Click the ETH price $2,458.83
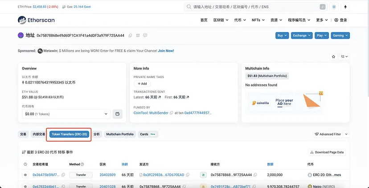Viewport: 369px width, 188px height. pyautogui.click(x=40, y=7)
